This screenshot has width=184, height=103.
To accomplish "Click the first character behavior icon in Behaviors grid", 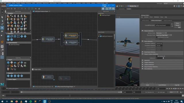I will point(8,16).
